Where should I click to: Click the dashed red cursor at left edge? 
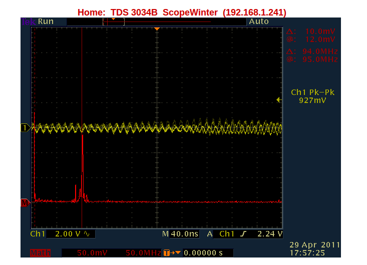point(35,70)
